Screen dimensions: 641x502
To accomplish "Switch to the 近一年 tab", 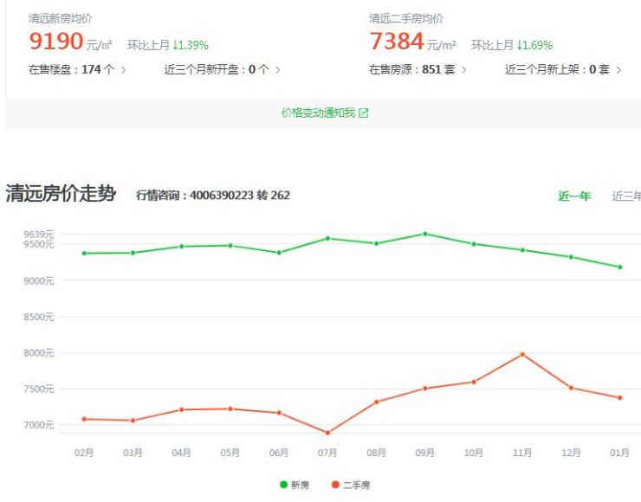I will [x=574, y=196].
